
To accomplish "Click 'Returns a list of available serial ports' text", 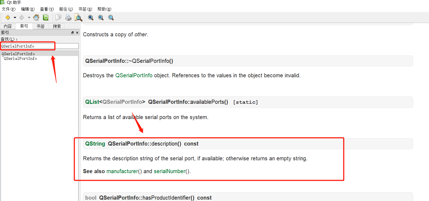I will (146, 117).
